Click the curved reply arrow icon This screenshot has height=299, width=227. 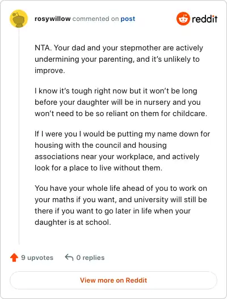69,258
